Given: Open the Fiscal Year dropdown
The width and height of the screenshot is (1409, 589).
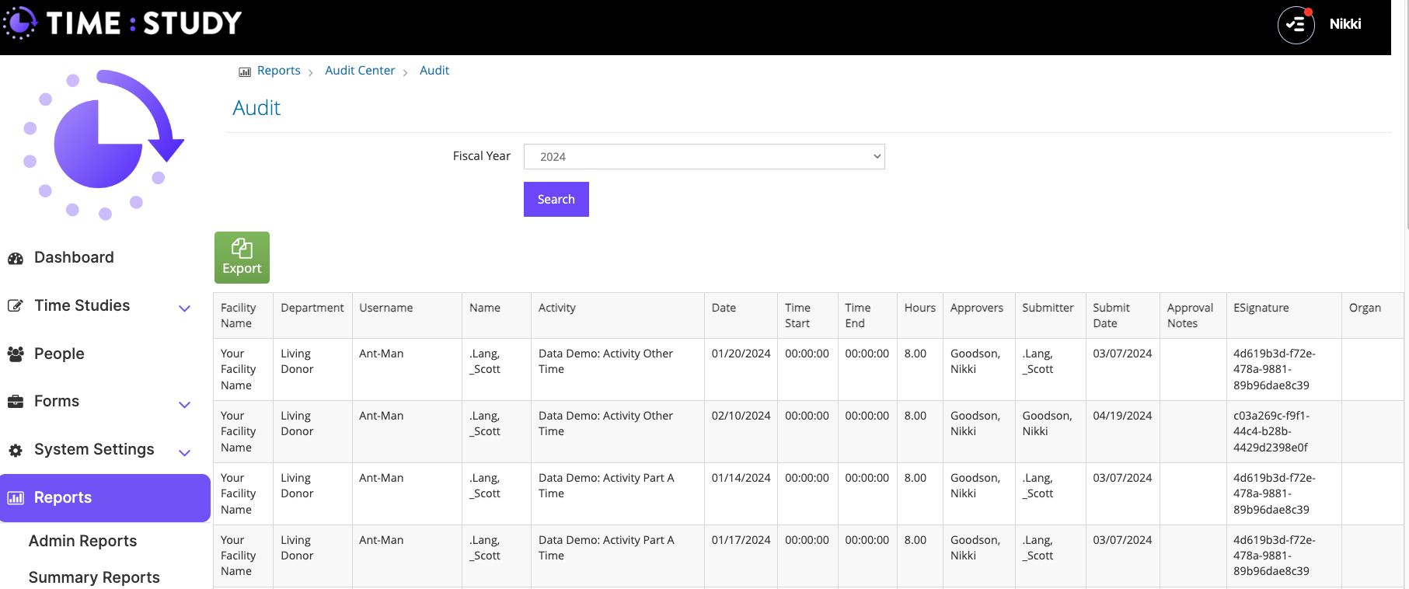Looking at the screenshot, I should tap(704, 157).
